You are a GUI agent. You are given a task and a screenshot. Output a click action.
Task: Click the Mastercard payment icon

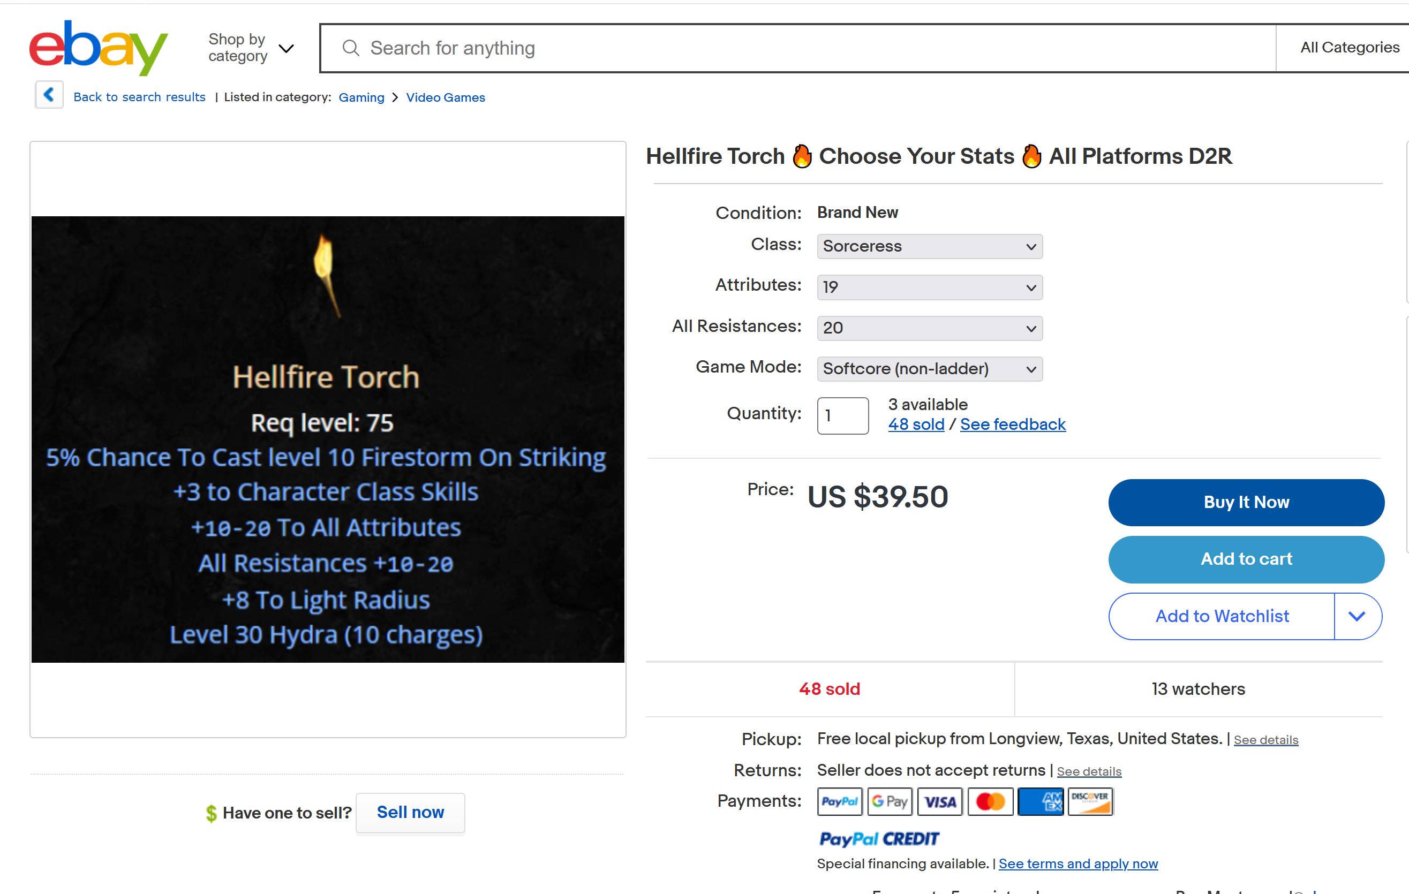coord(990,801)
